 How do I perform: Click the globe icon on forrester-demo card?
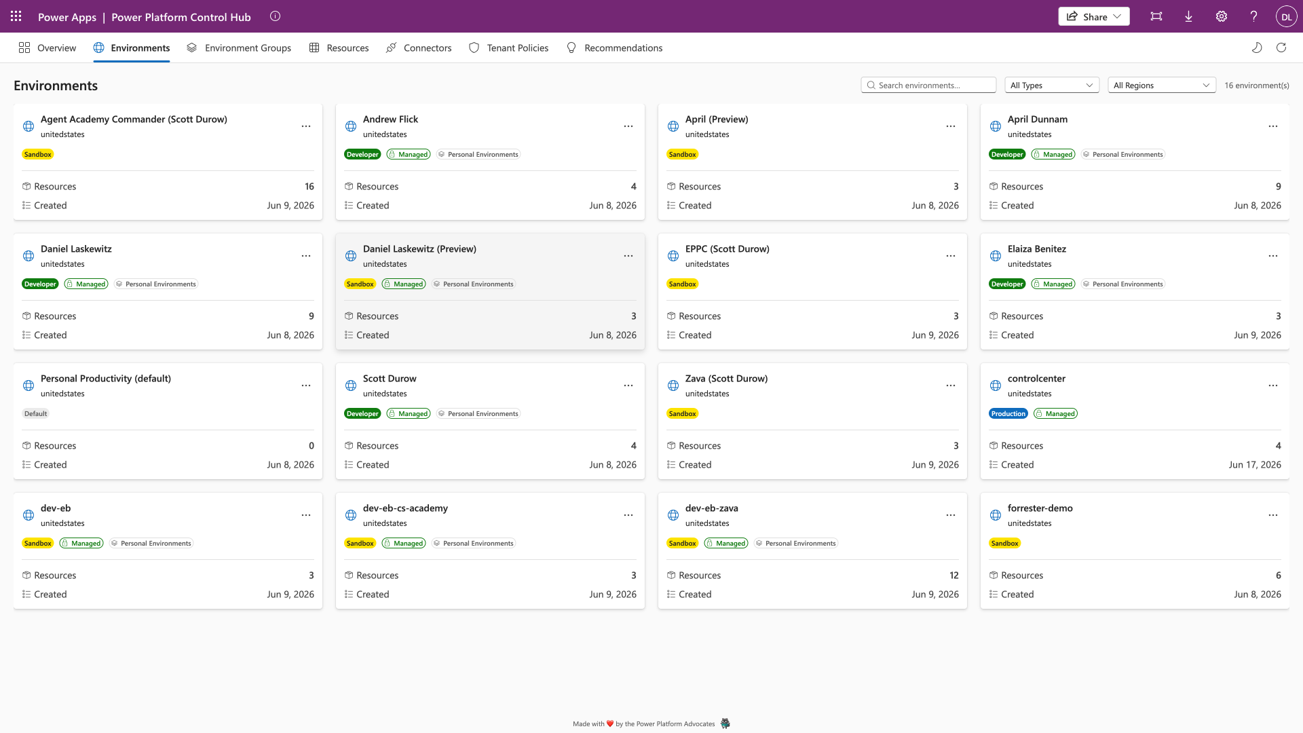[996, 515]
